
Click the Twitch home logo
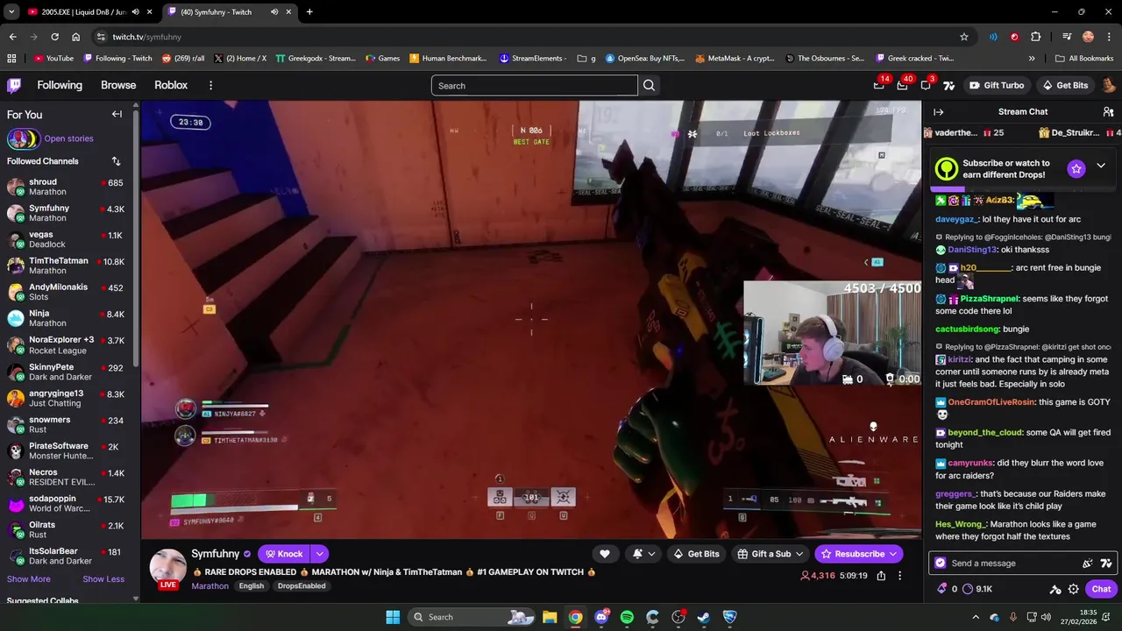(14, 85)
